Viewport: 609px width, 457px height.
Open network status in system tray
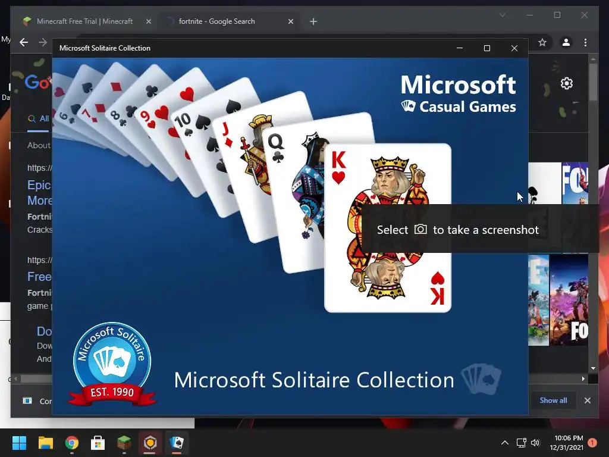(521, 443)
